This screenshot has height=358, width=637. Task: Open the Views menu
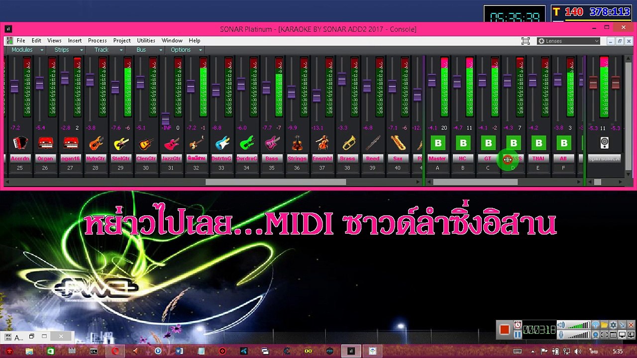[54, 41]
